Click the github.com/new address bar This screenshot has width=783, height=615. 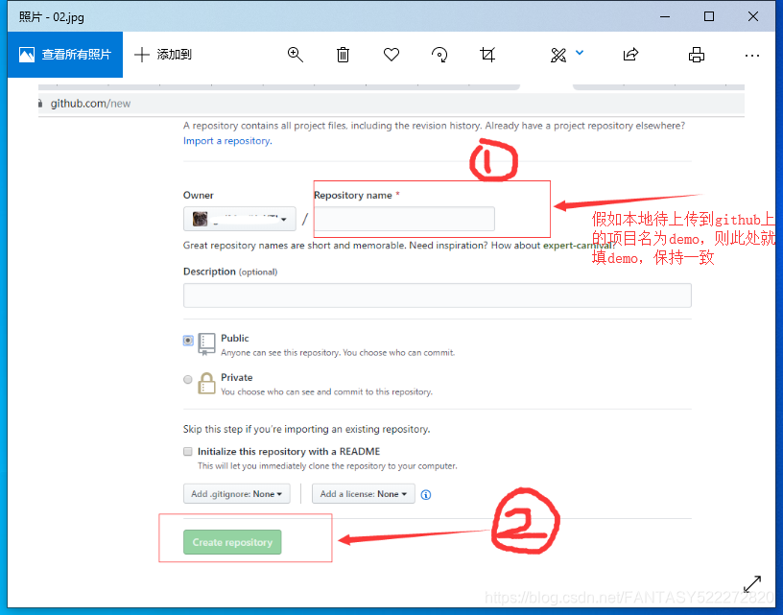coord(391,104)
